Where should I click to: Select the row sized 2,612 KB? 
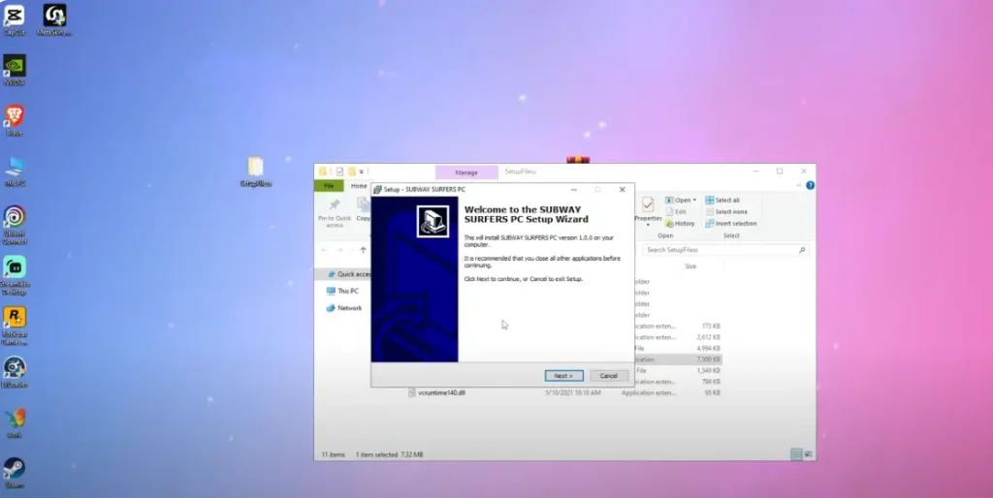676,337
